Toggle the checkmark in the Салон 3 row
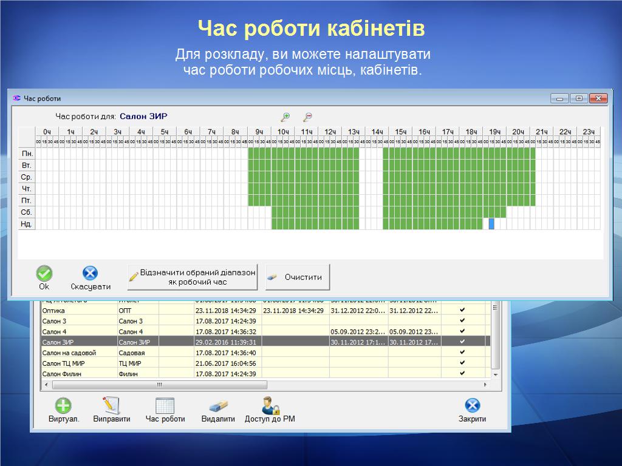This screenshot has height=466, width=622. pyautogui.click(x=462, y=320)
